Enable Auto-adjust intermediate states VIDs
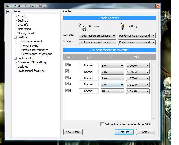 102,124
